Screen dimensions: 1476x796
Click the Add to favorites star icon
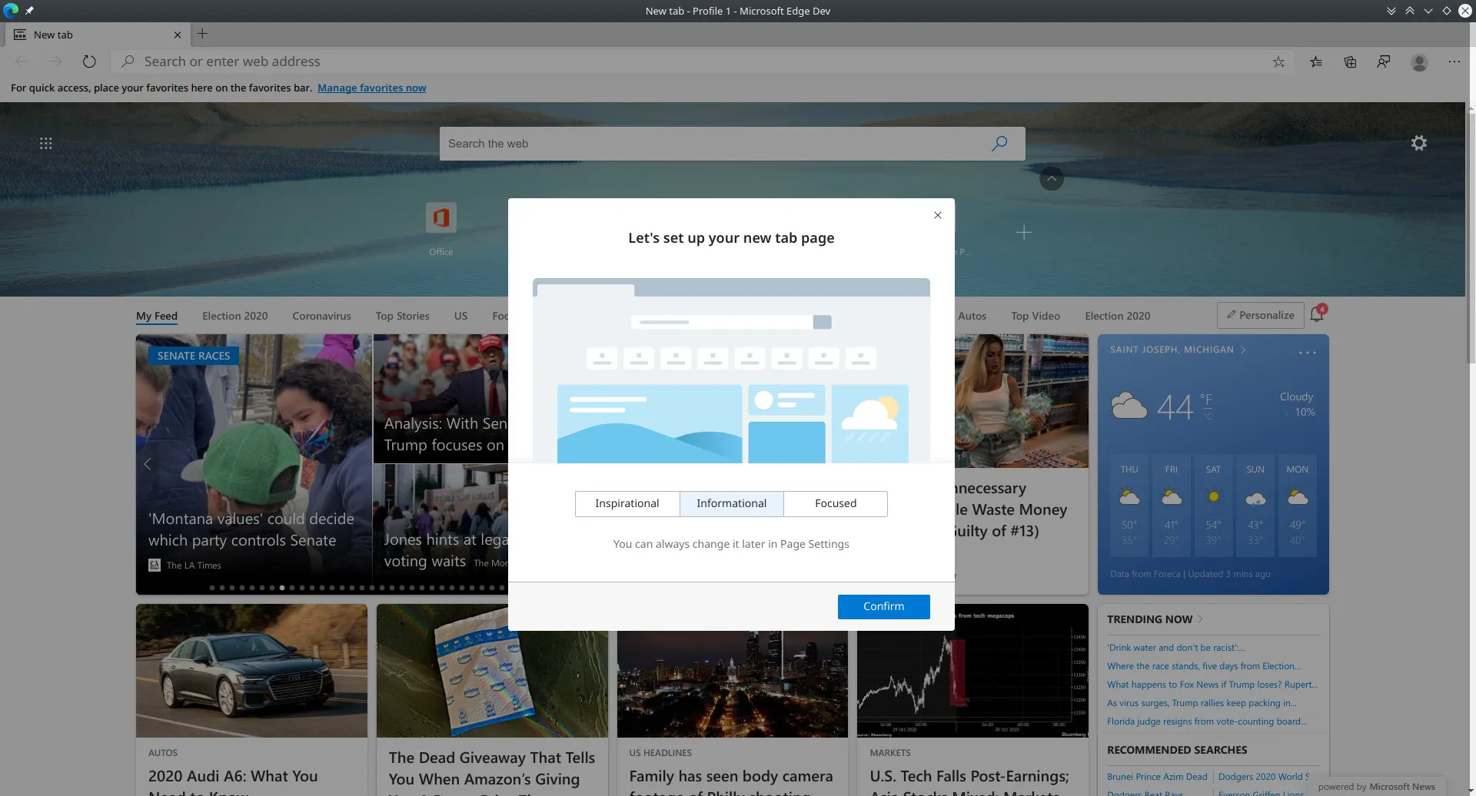pyautogui.click(x=1278, y=61)
